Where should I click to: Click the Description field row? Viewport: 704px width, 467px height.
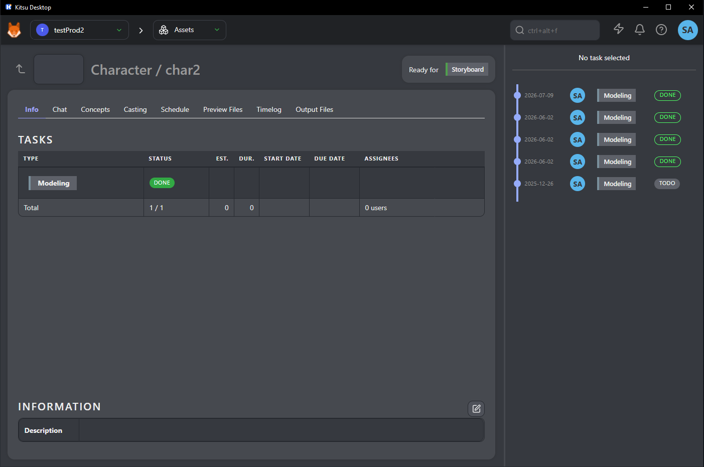tap(251, 430)
